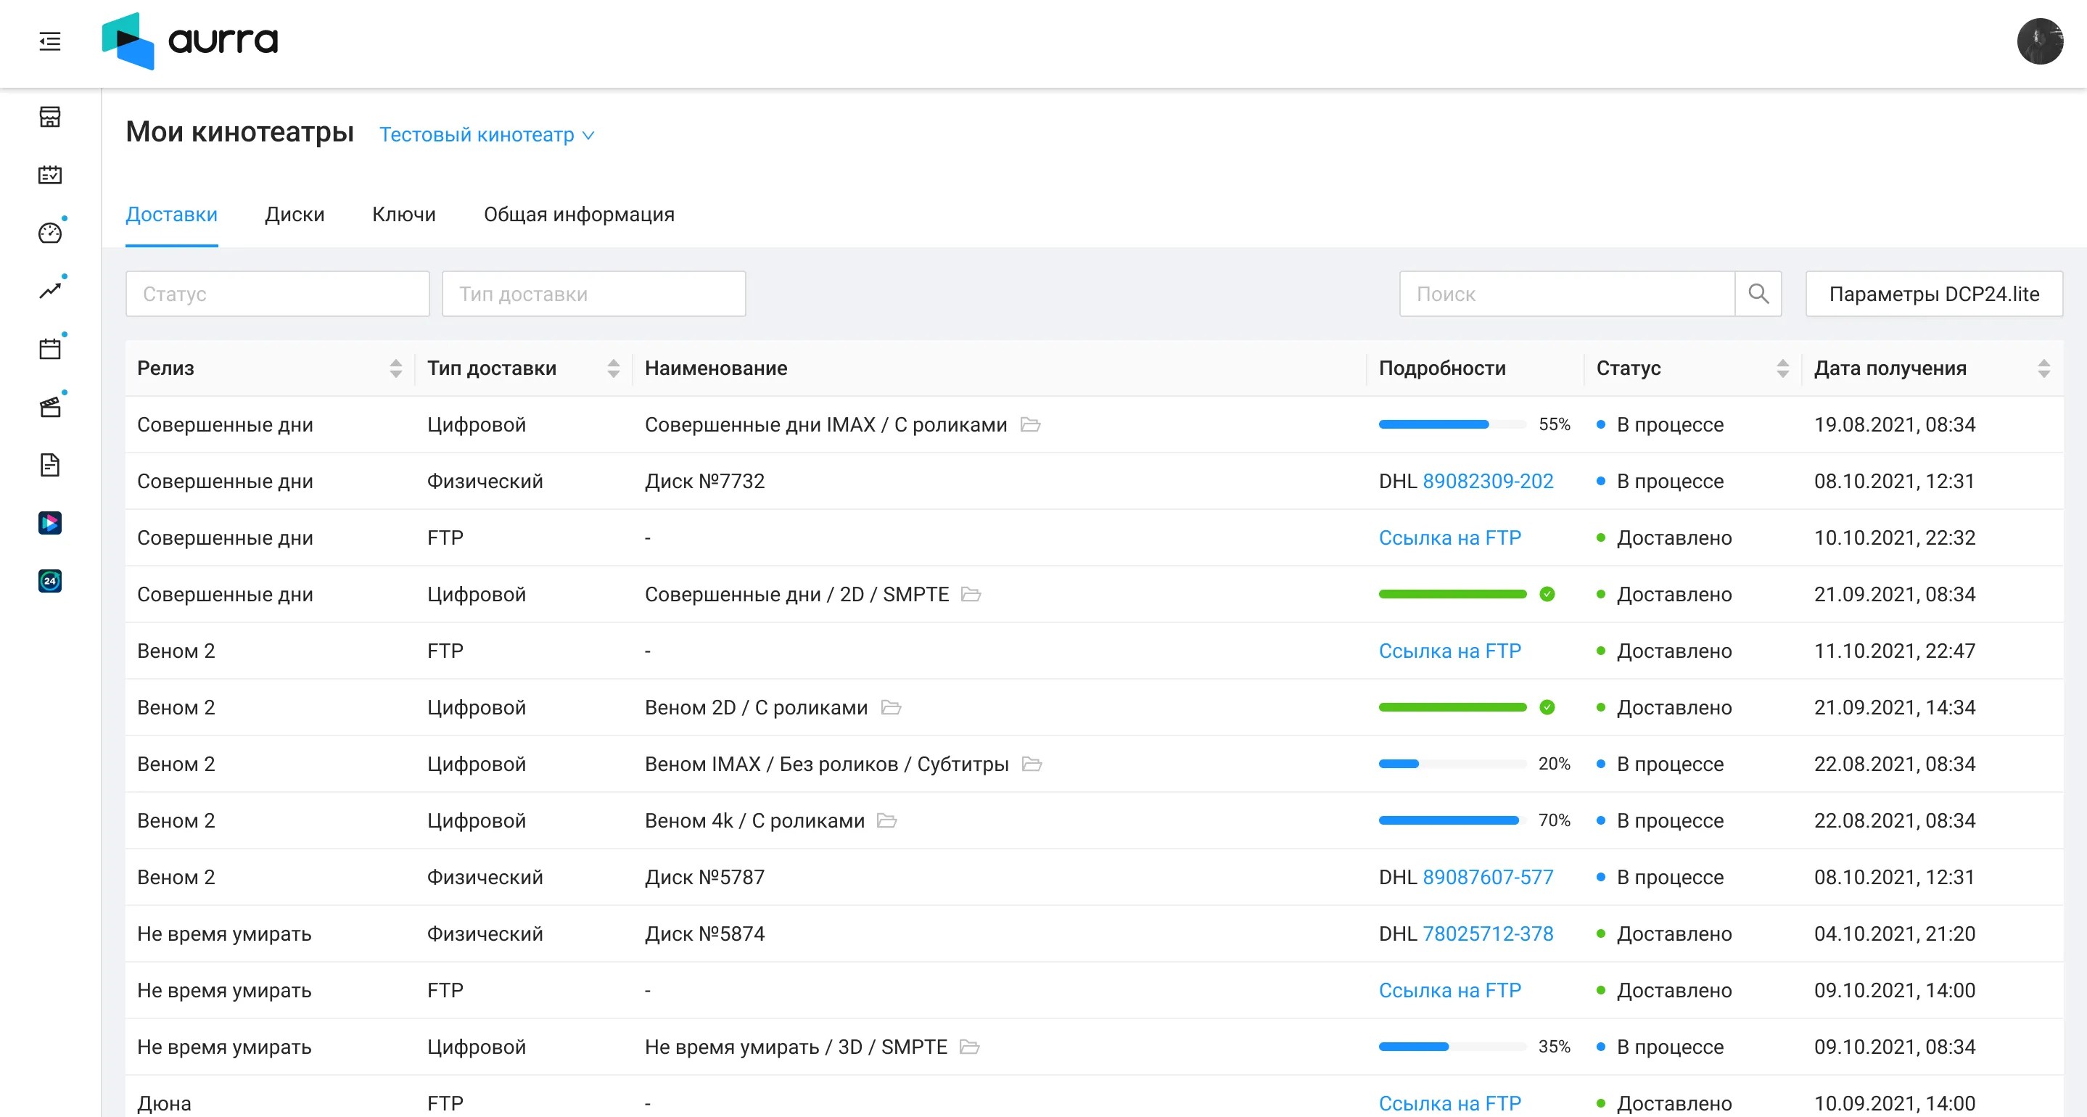The height and width of the screenshot is (1117, 2087).
Task: Switch to the Диски tab
Action: tap(295, 215)
